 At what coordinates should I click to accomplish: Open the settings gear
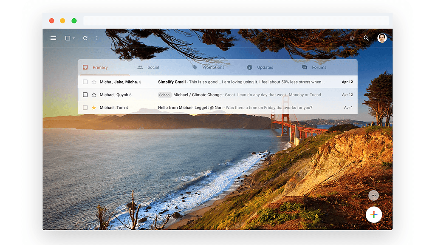[x=352, y=38]
